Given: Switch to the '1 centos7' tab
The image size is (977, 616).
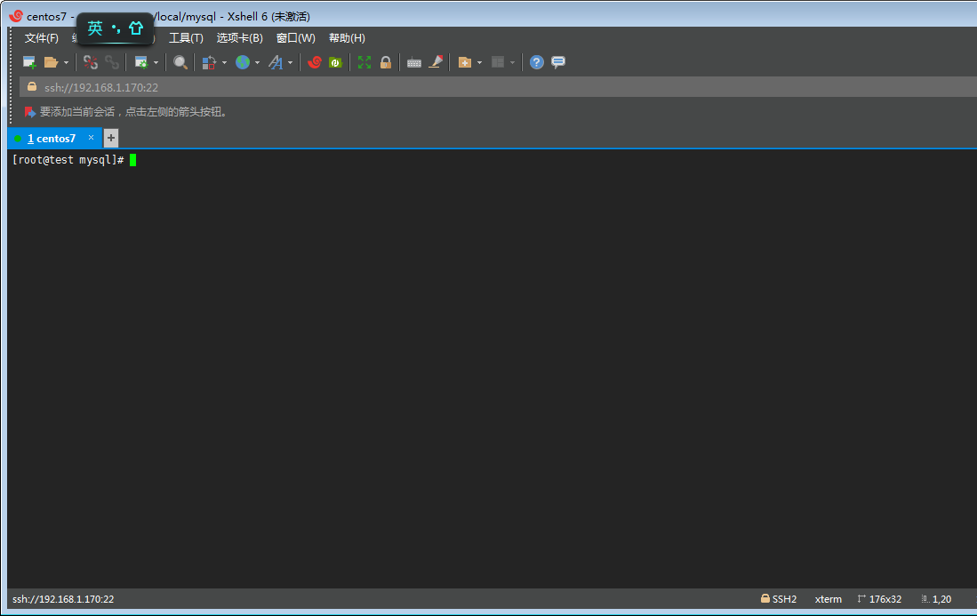Looking at the screenshot, I should click(x=52, y=139).
